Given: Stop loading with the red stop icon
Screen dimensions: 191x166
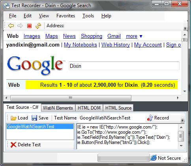Looking at the screenshot, I should pos(29,26).
